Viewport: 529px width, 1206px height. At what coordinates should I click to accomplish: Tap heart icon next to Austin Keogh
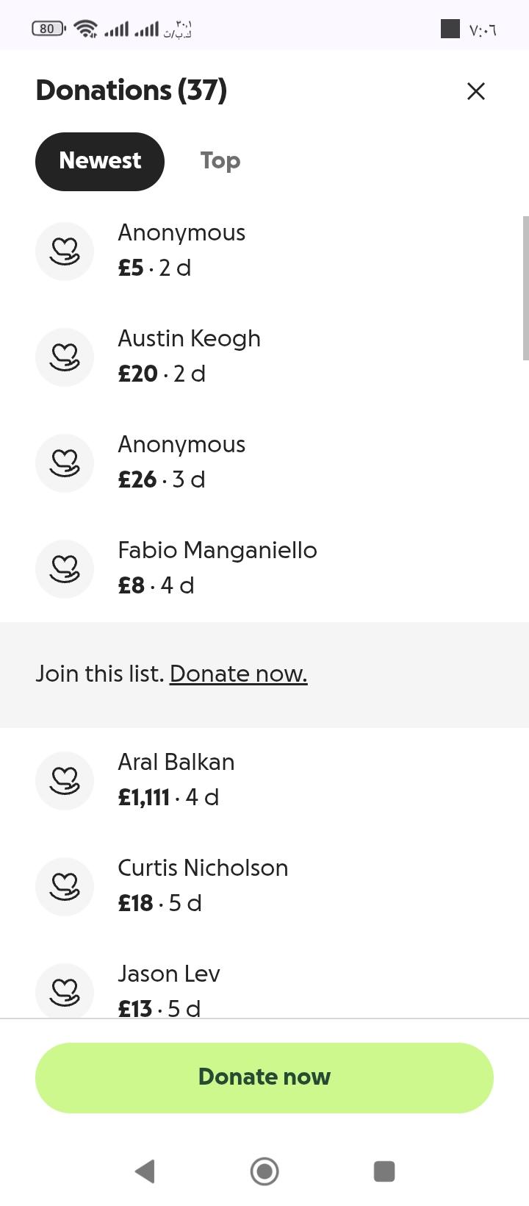pyautogui.click(x=65, y=357)
